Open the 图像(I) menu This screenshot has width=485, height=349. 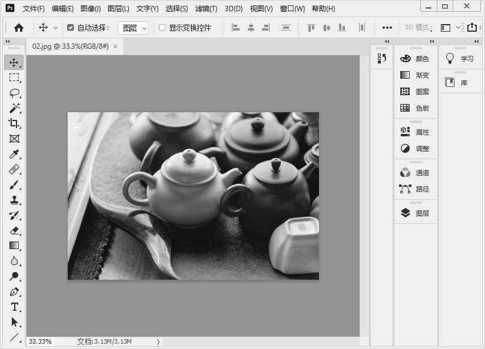click(91, 9)
